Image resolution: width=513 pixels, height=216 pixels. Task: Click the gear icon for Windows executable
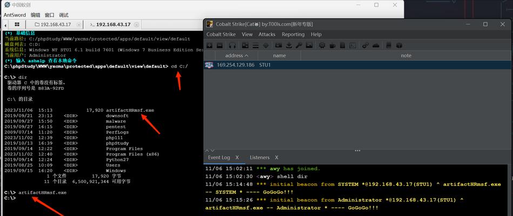click(322, 45)
